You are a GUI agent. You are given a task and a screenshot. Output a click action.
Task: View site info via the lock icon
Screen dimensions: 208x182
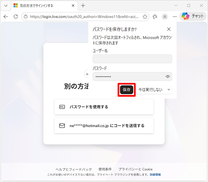(25, 17)
